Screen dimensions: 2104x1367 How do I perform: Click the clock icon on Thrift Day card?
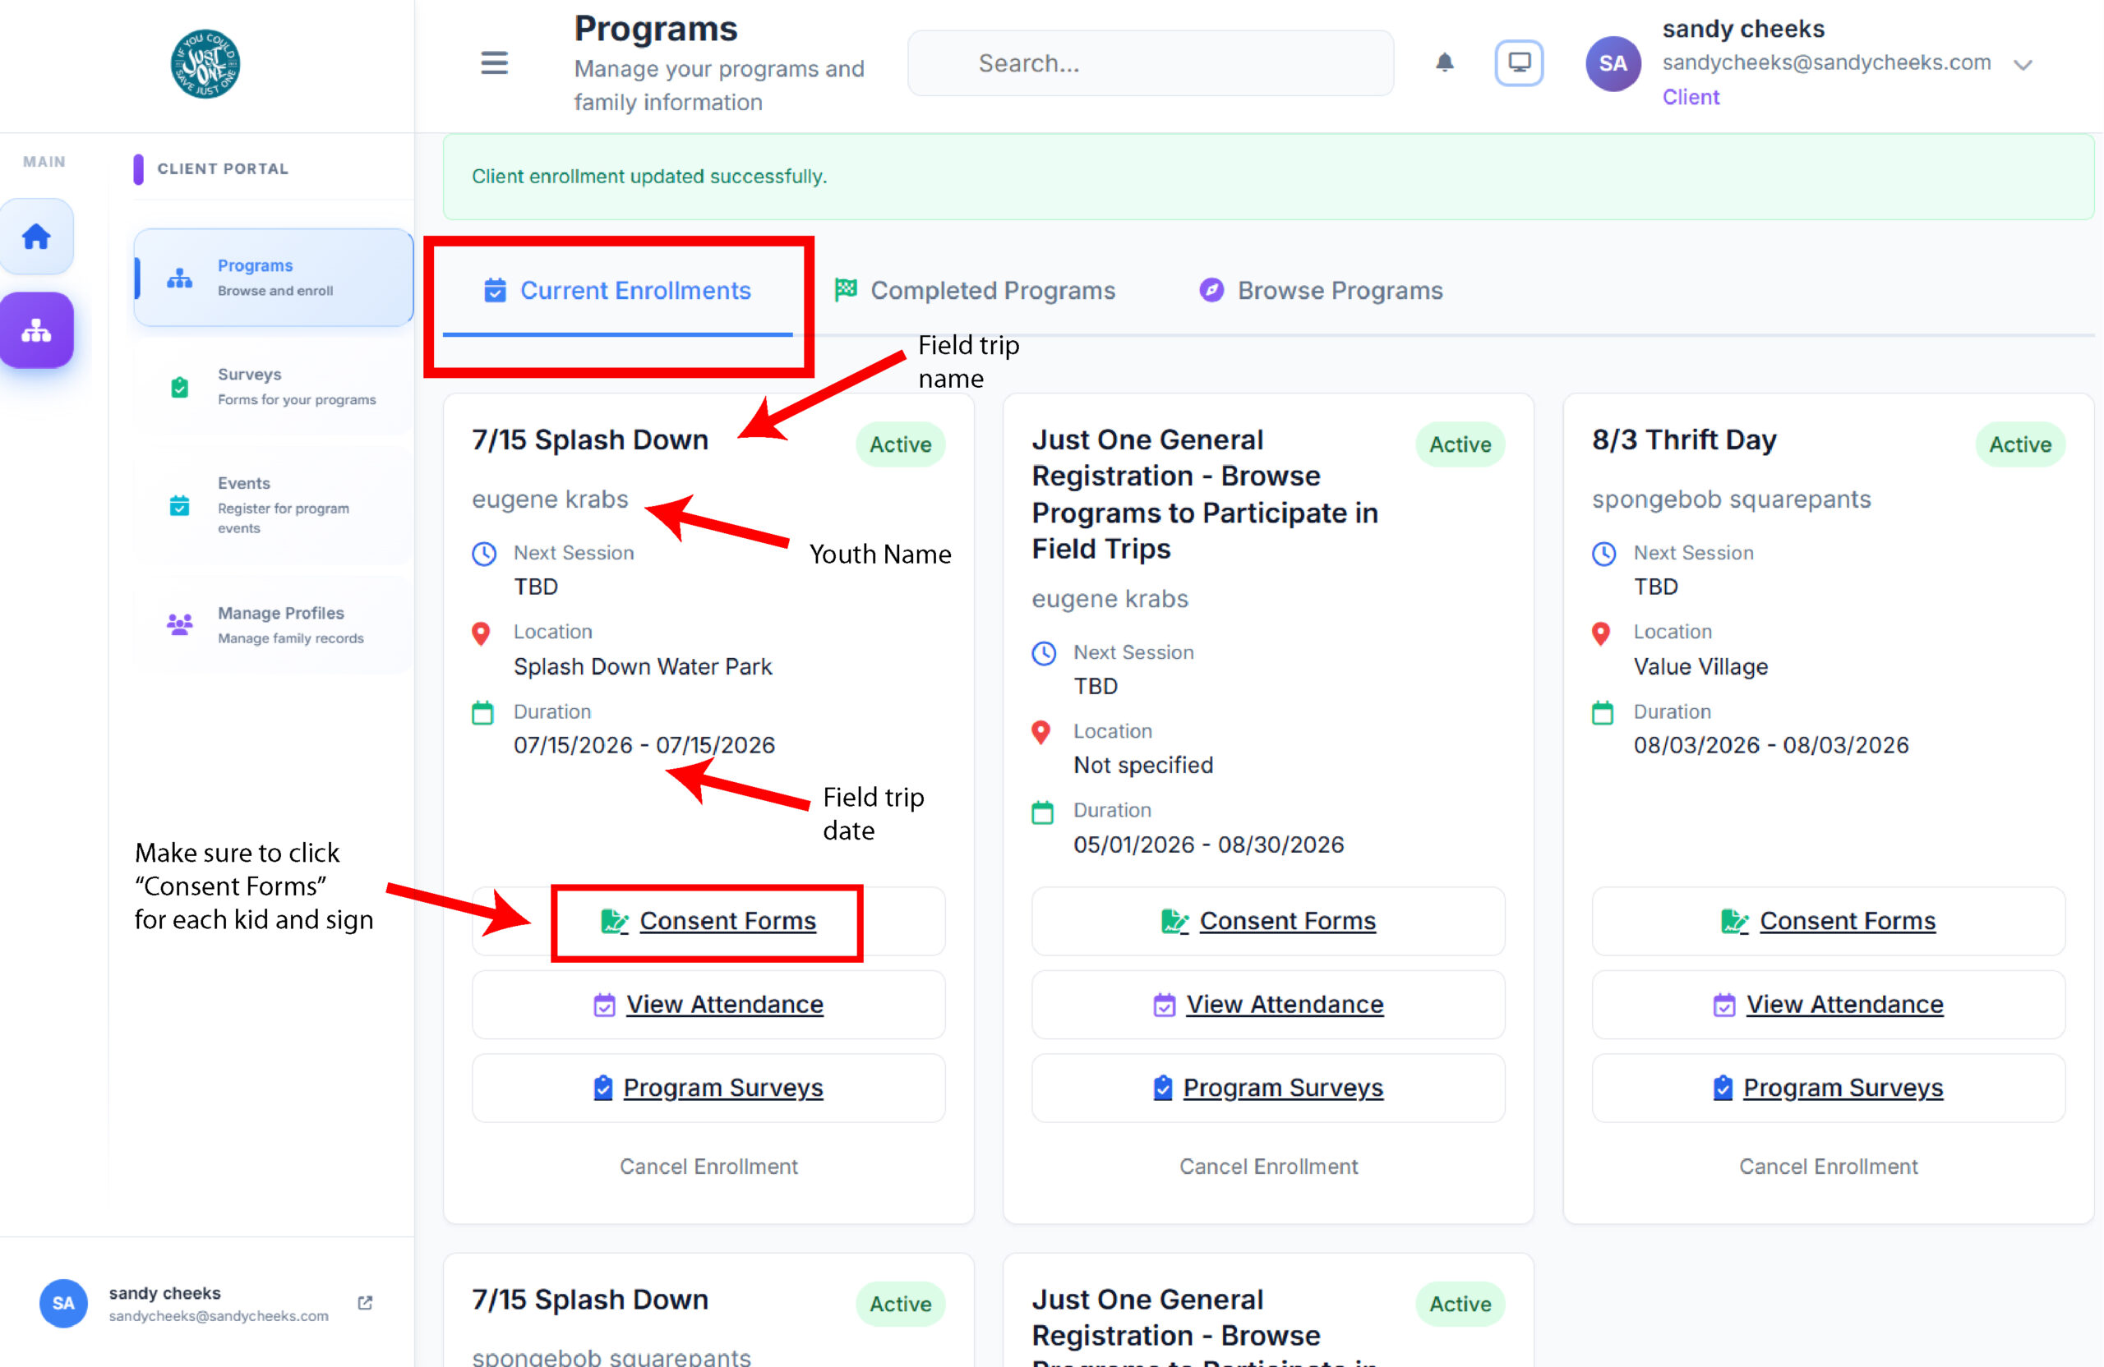pyautogui.click(x=1603, y=554)
